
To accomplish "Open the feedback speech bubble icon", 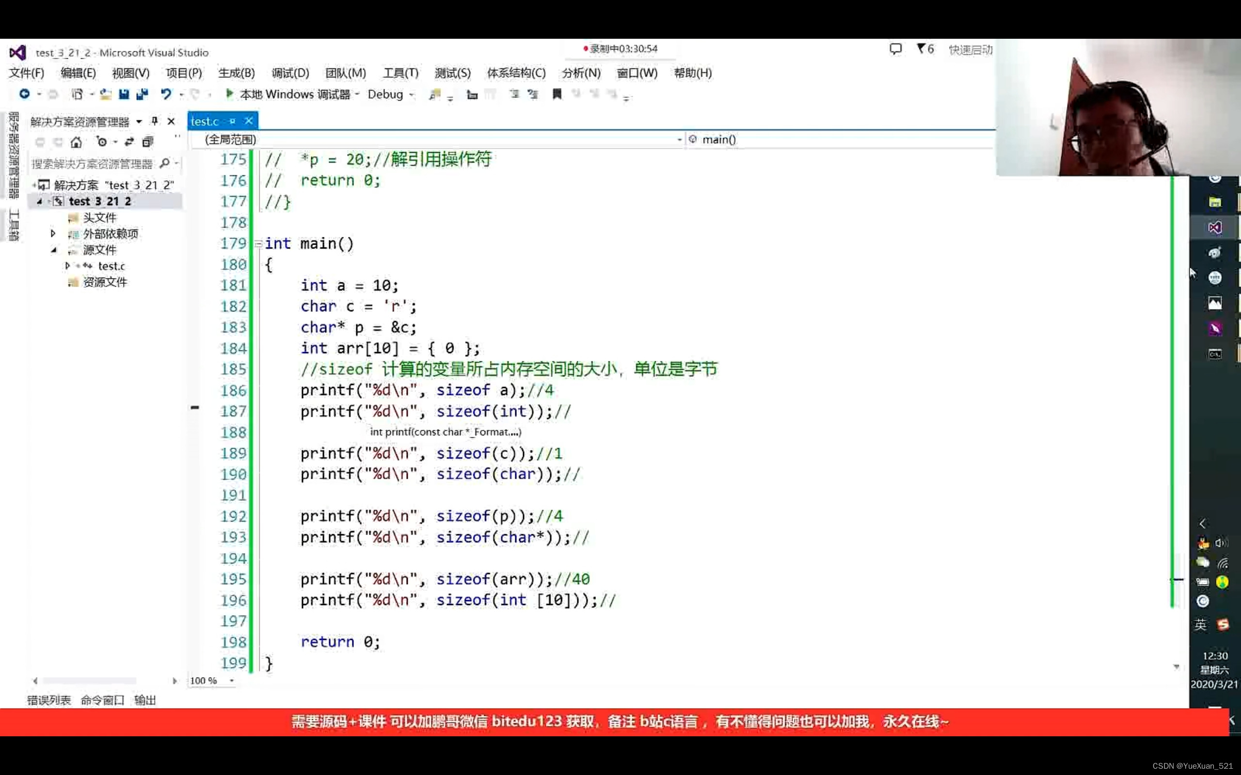I will 895,49.
